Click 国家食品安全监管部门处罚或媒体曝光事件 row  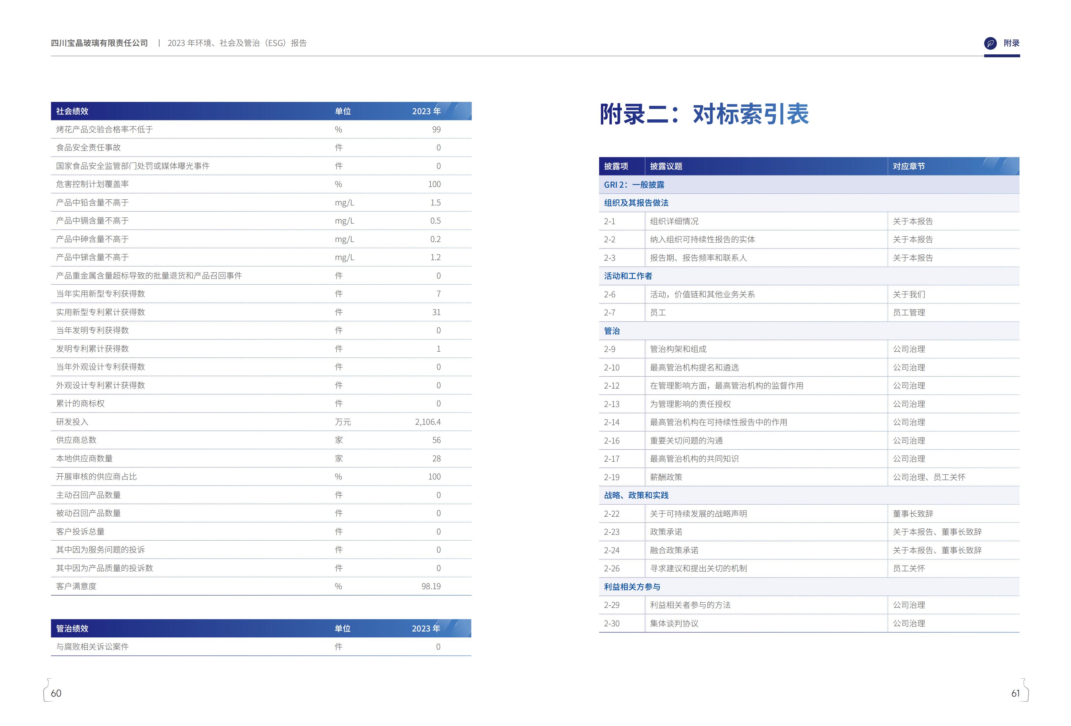(x=261, y=166)
